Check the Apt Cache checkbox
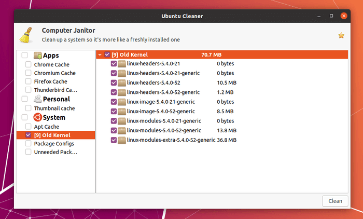The height and width of the screenshot is (219, 363). 28,127
